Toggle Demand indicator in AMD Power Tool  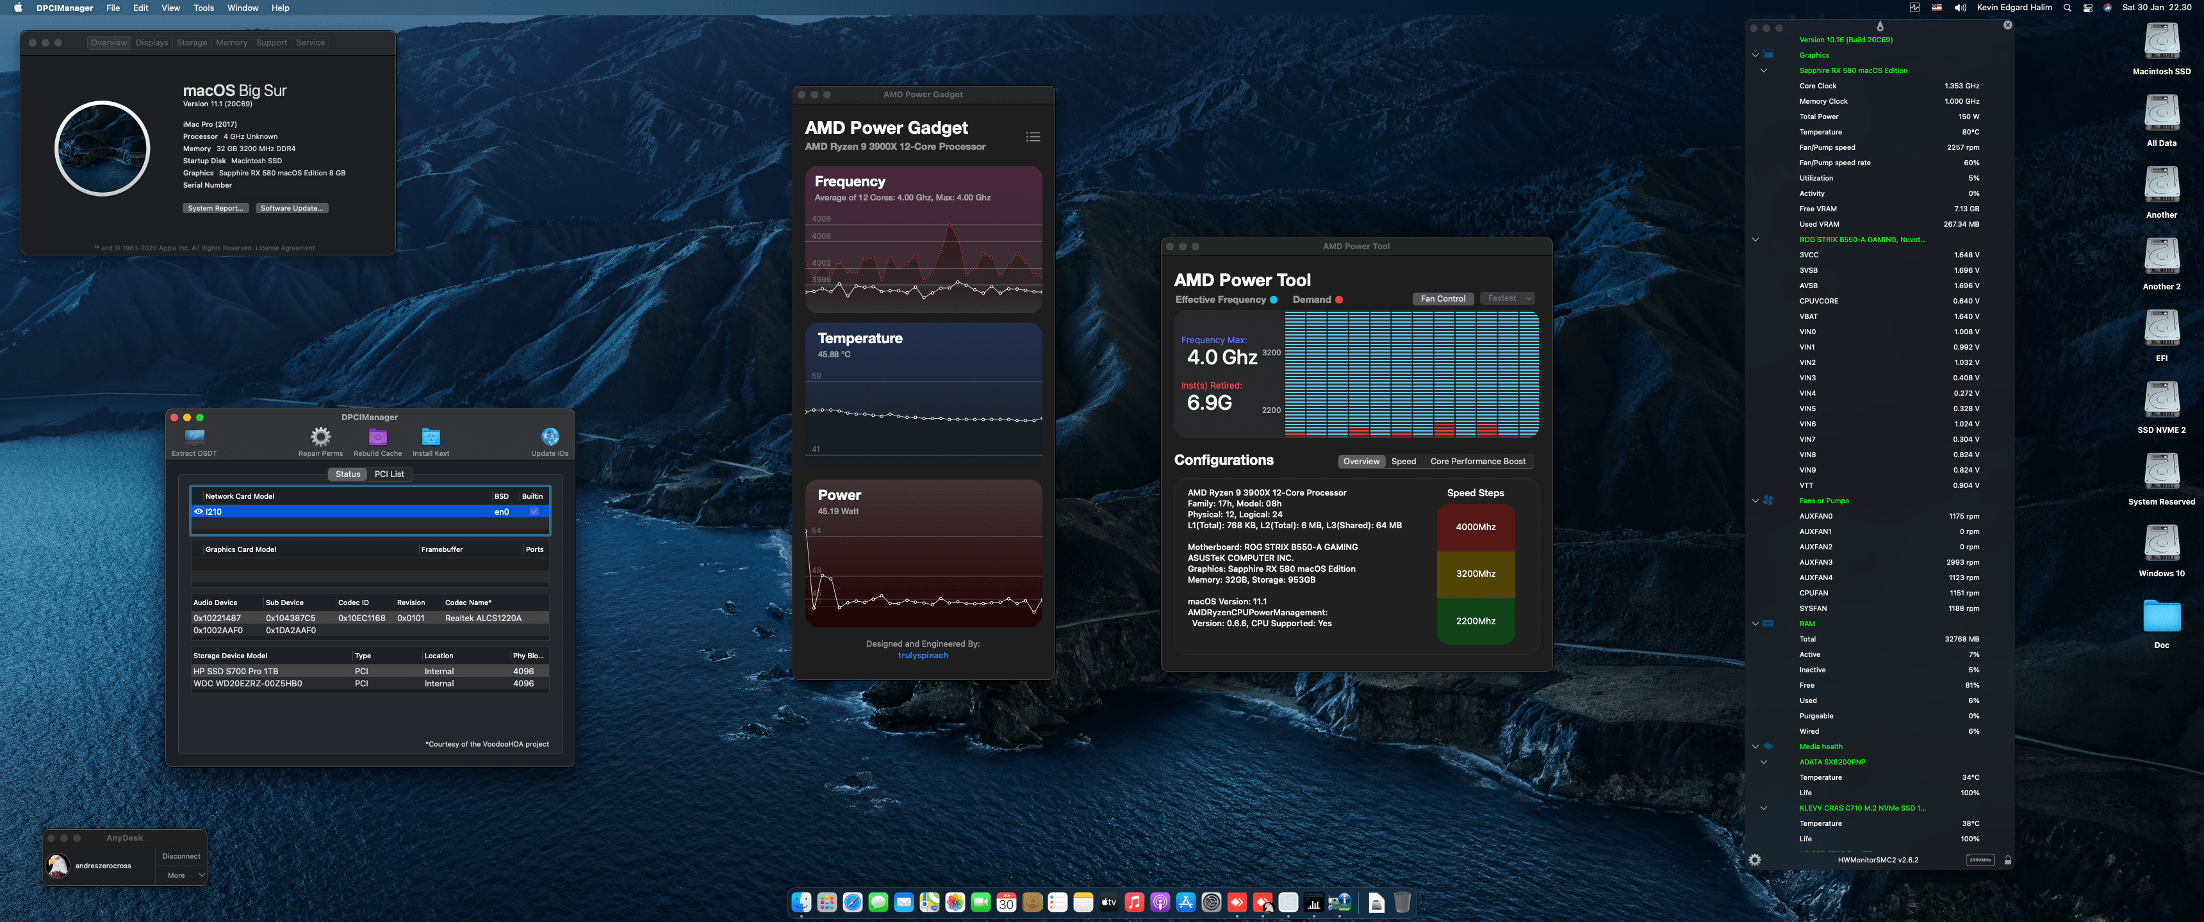click(x=1339, y=300)
